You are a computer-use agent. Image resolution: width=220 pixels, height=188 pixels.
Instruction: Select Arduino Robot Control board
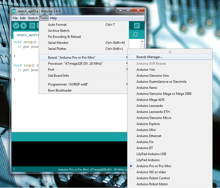coord(170,178)
